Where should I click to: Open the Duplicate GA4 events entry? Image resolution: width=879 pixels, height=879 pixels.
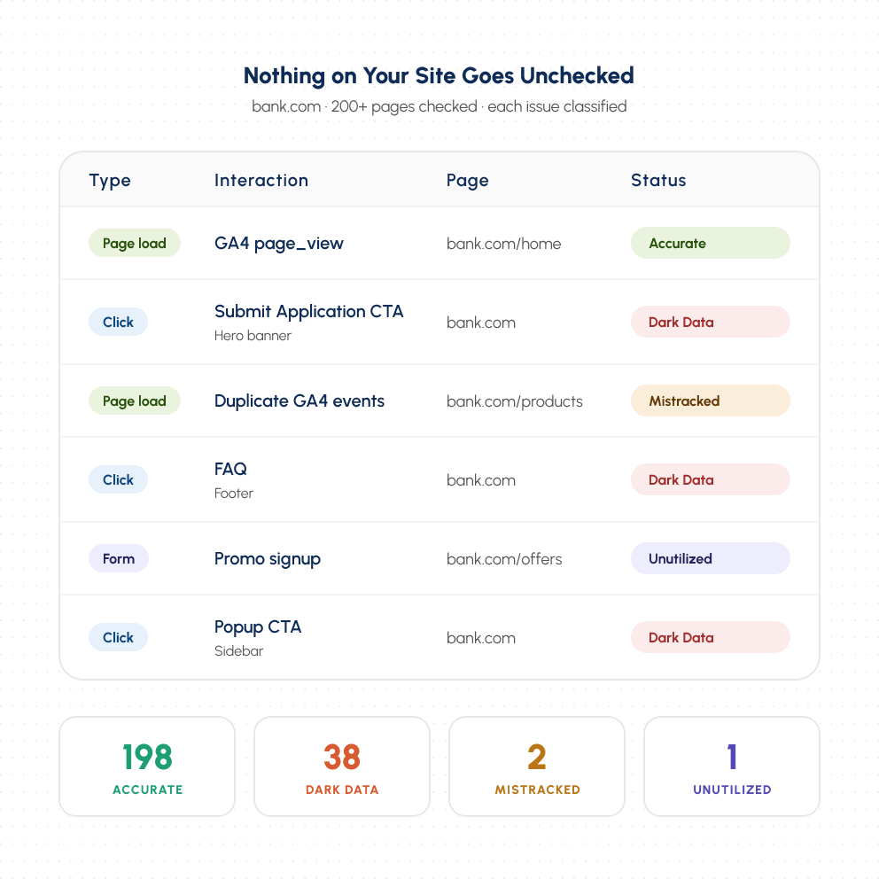[299, 401]
